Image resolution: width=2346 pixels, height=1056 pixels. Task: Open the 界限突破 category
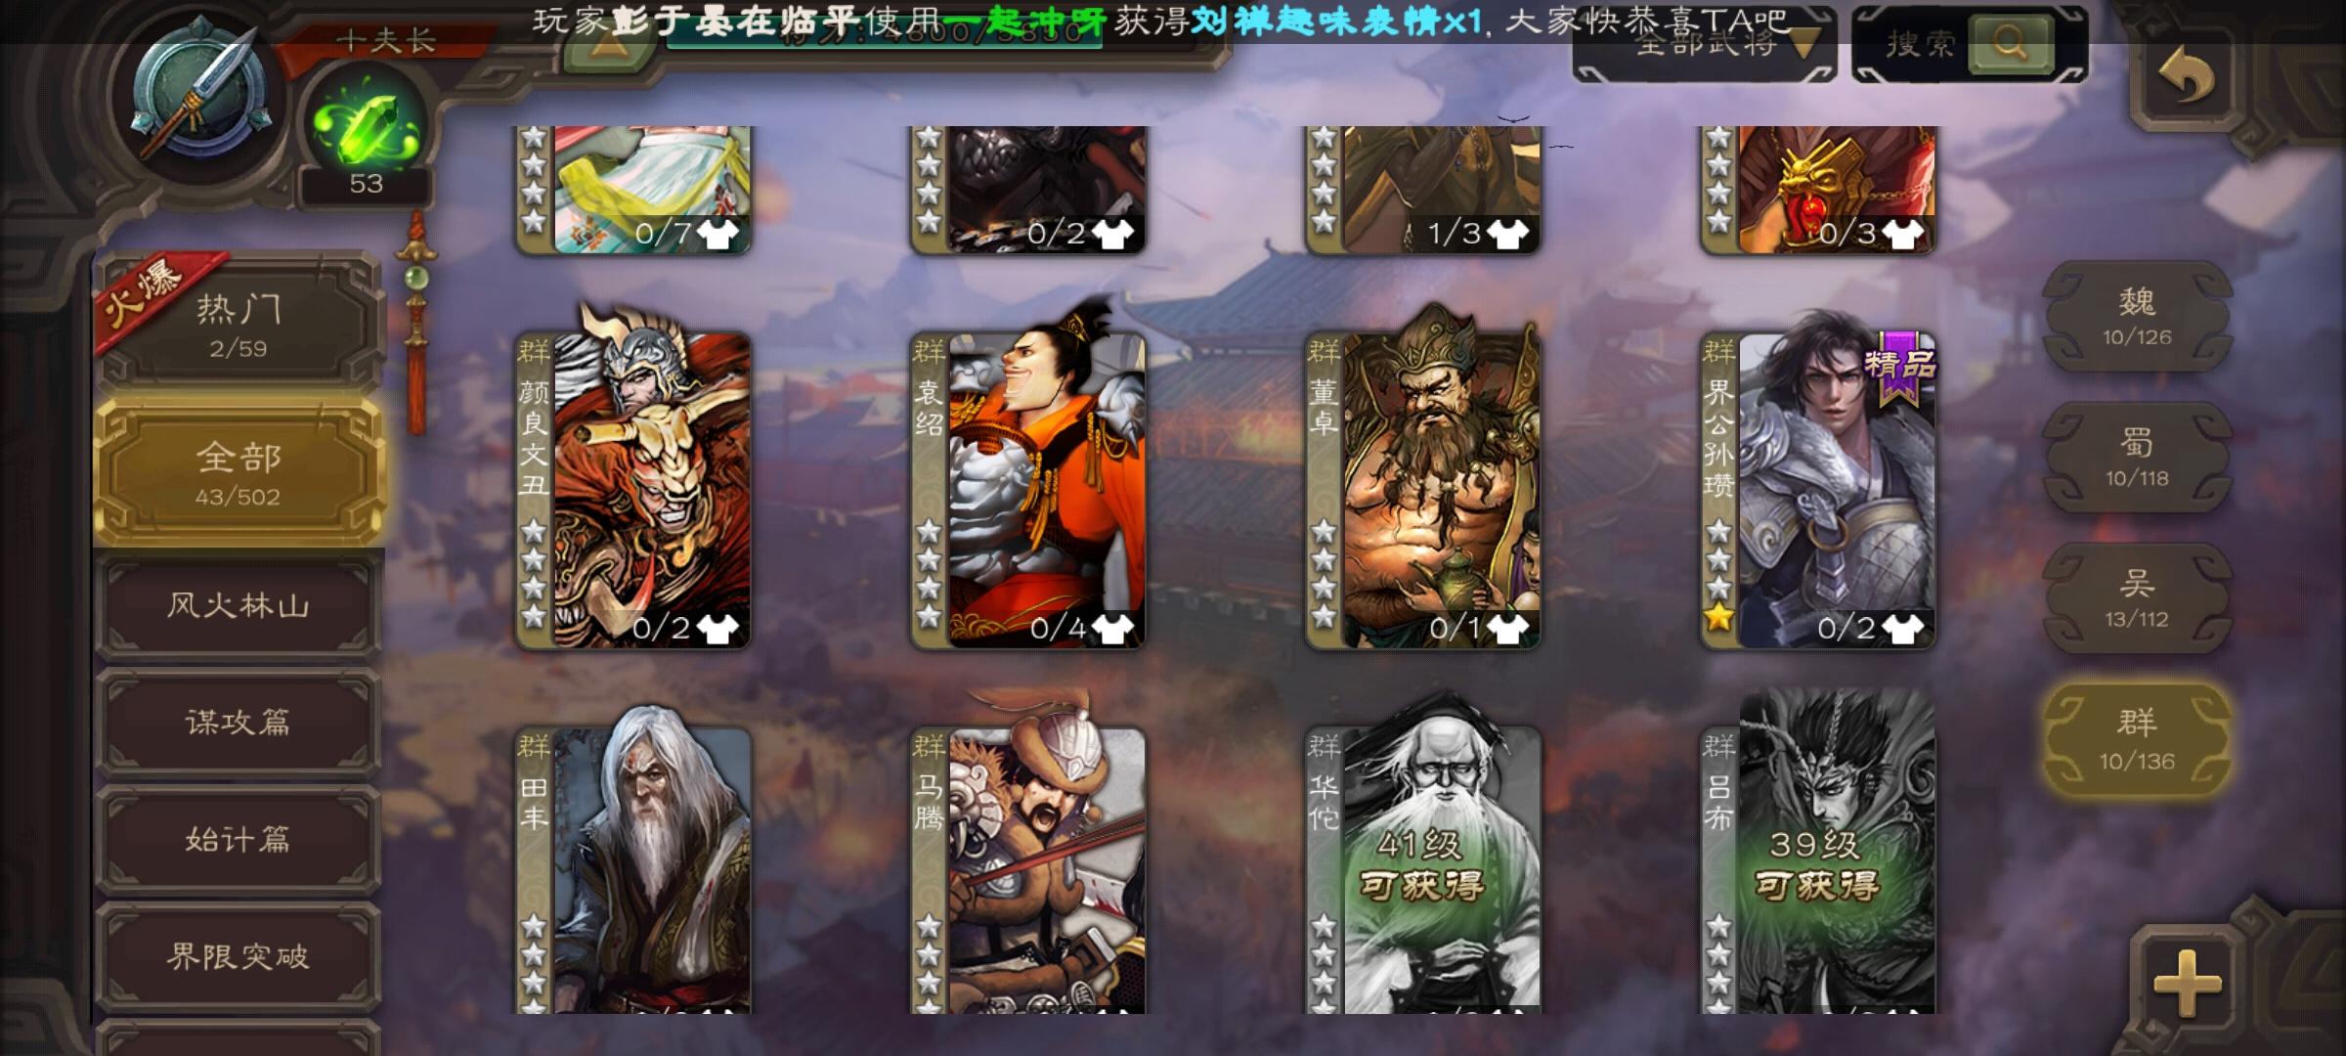[x=239, y=956]
